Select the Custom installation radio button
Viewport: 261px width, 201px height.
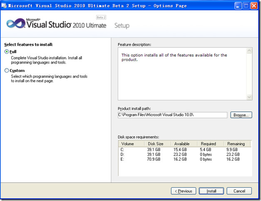pos(7,71)
